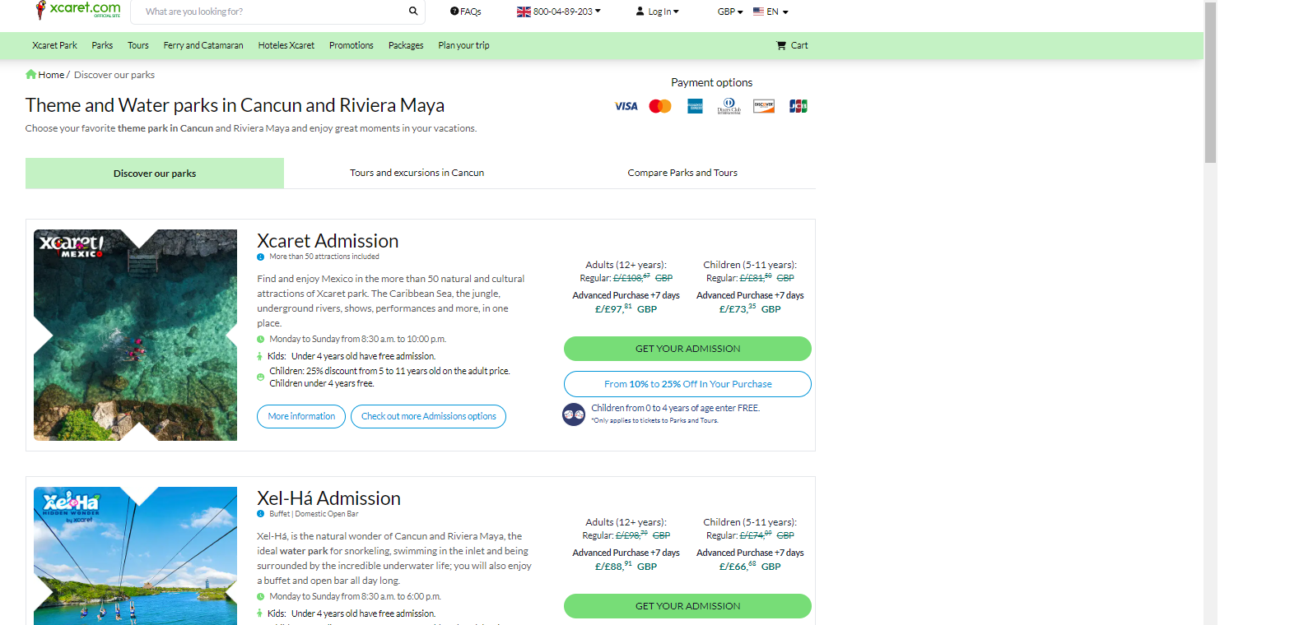Open the Xcaret Park menu

click(54, 46)
